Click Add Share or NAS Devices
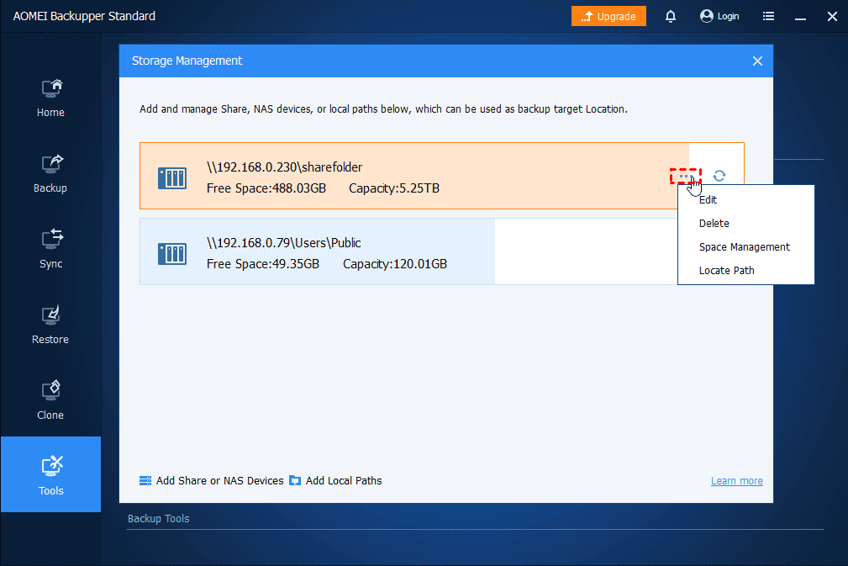 [212, 480]
